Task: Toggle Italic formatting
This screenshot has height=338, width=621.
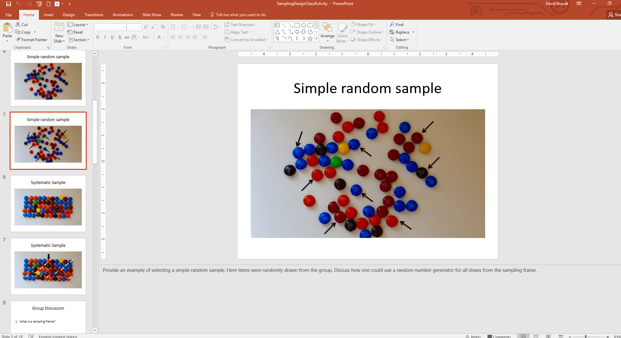Action: [105, 37]
